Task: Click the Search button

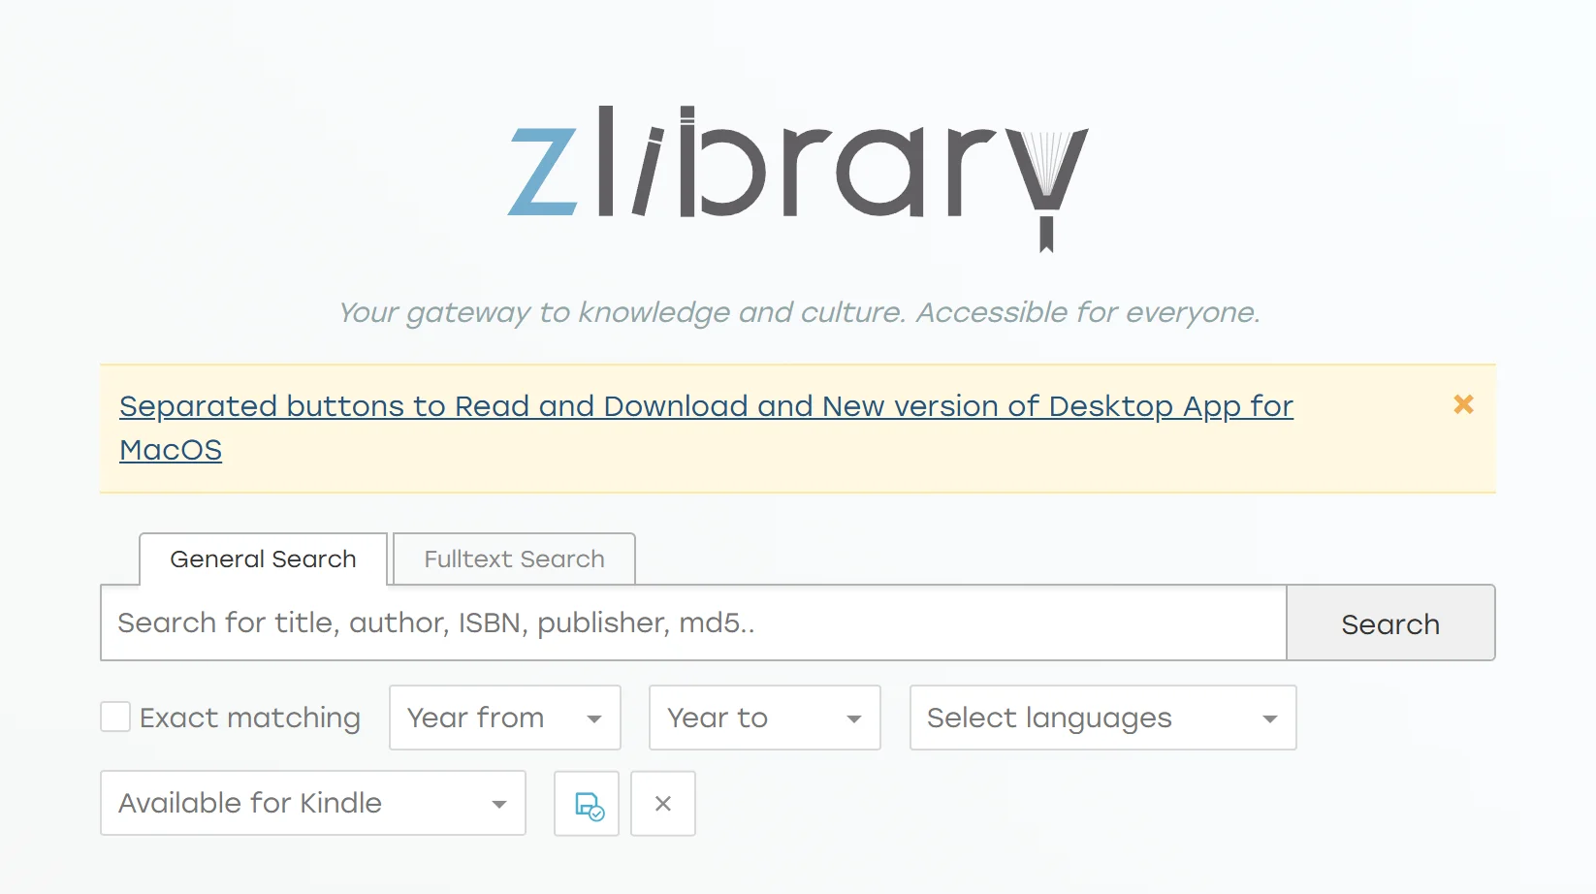Action: 1390,623
